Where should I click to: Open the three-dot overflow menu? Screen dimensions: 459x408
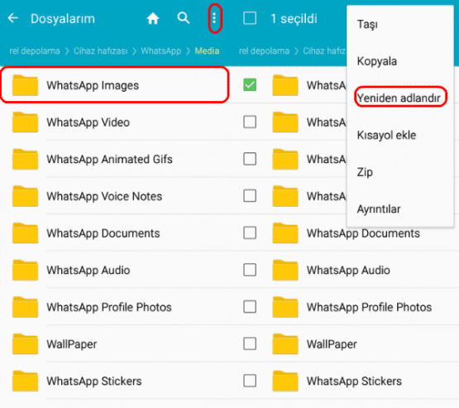point(214,18)
